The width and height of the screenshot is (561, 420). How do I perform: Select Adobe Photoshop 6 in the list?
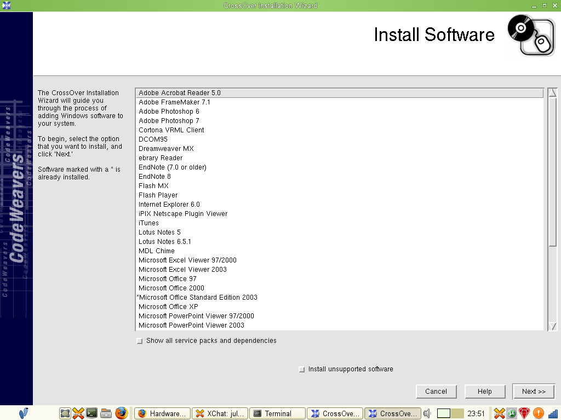(x=340, y=112)
